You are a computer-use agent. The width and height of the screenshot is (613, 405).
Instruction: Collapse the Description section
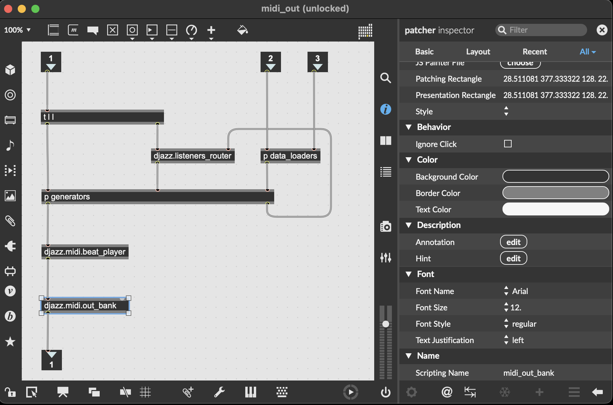point(409,225)
